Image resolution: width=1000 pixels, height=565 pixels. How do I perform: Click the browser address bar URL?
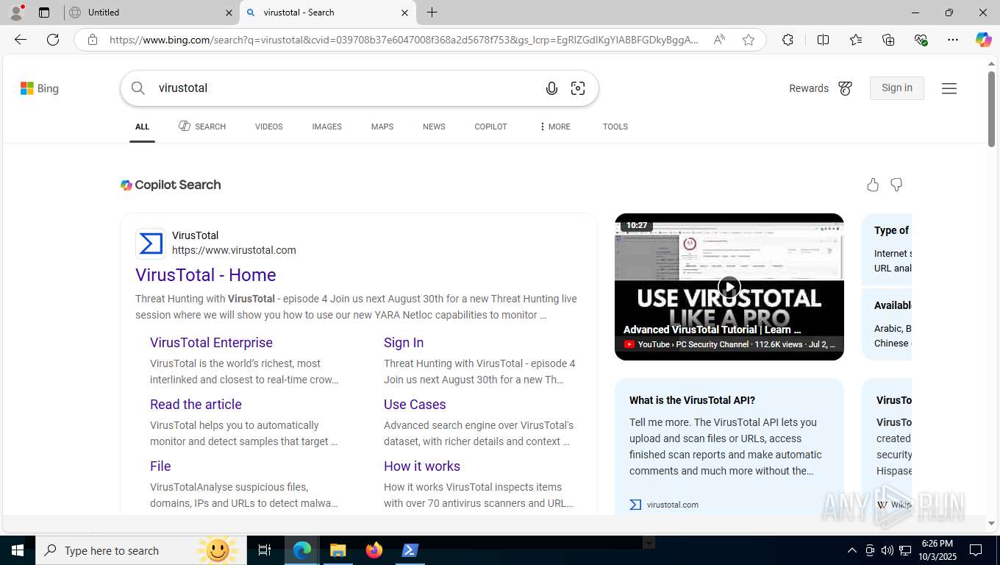point(404,40)
